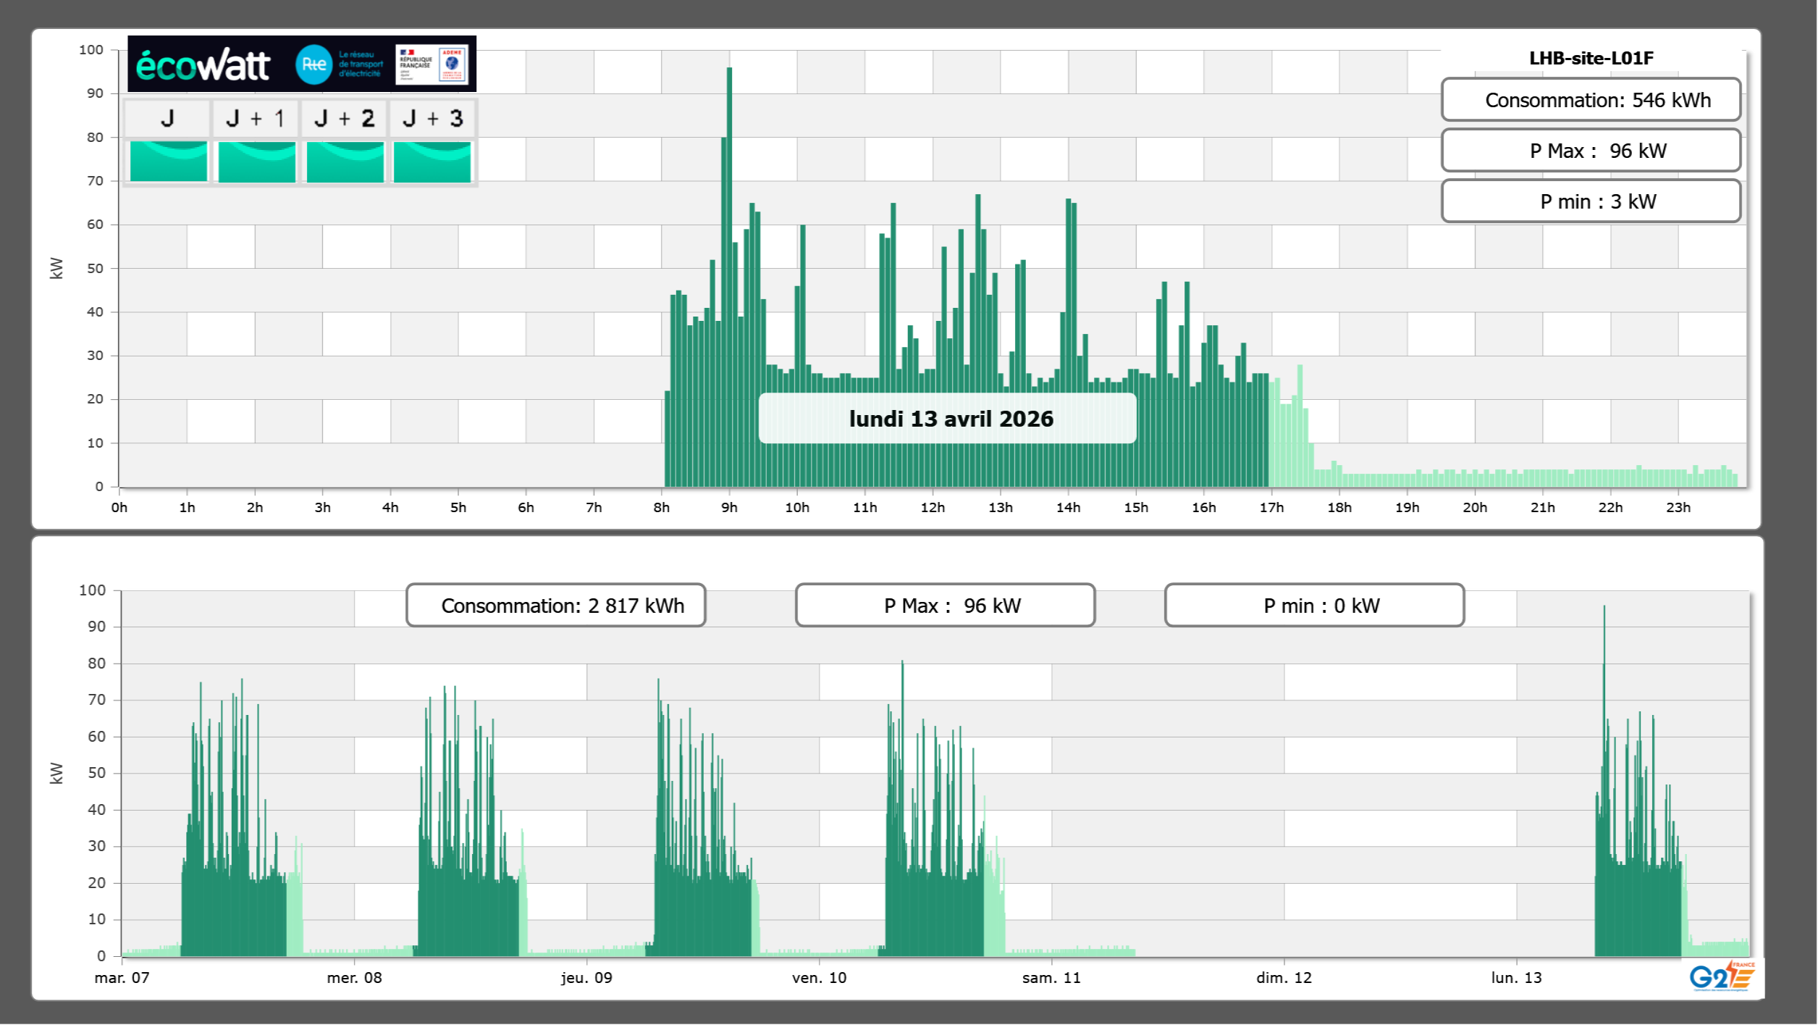
Task: Click the G2 France logo
Action: click(1721, 976)
